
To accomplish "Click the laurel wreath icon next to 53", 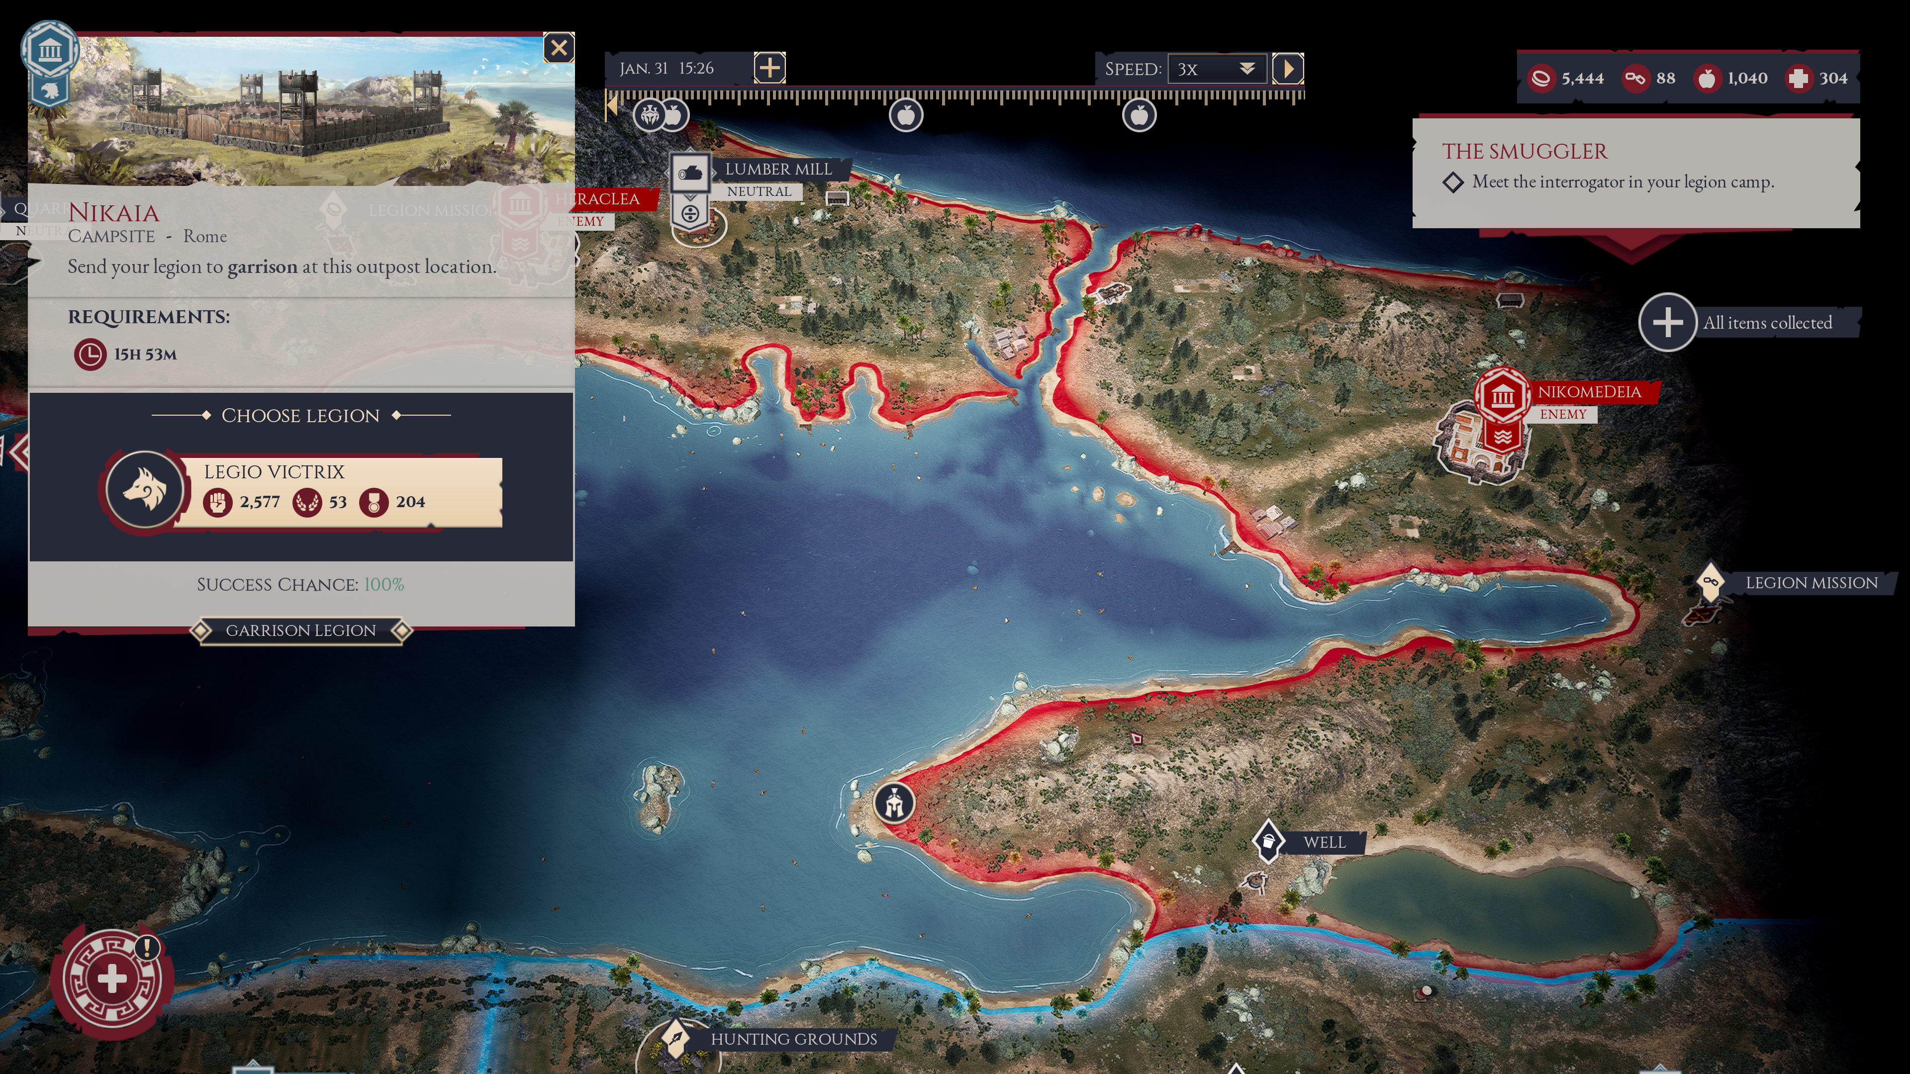I will click(306, 502).
